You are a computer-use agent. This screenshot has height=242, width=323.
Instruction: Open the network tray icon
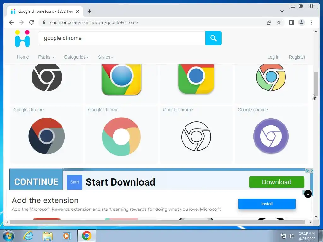click(284, 236)
